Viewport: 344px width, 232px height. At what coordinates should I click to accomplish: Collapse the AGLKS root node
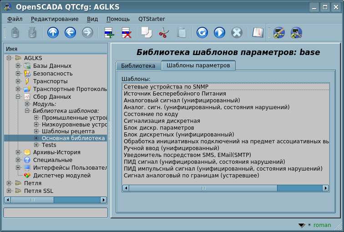point(9,58)
